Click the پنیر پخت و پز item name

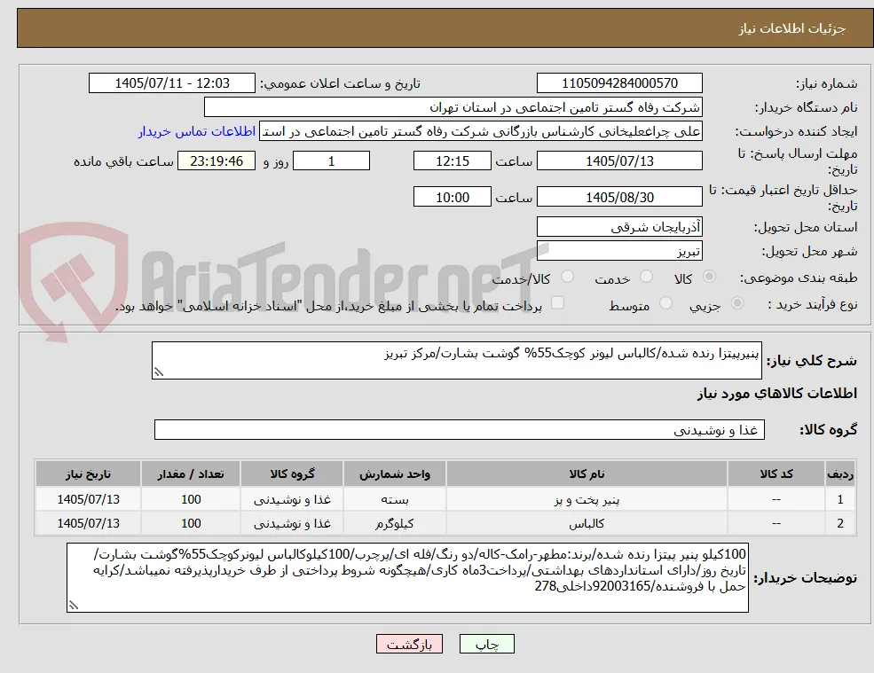587,500
